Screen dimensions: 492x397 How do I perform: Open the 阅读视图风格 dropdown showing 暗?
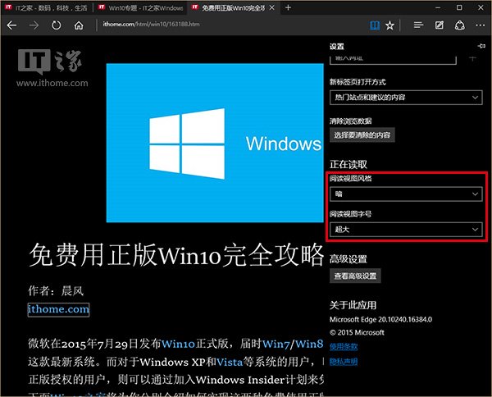tap(405, 194)
